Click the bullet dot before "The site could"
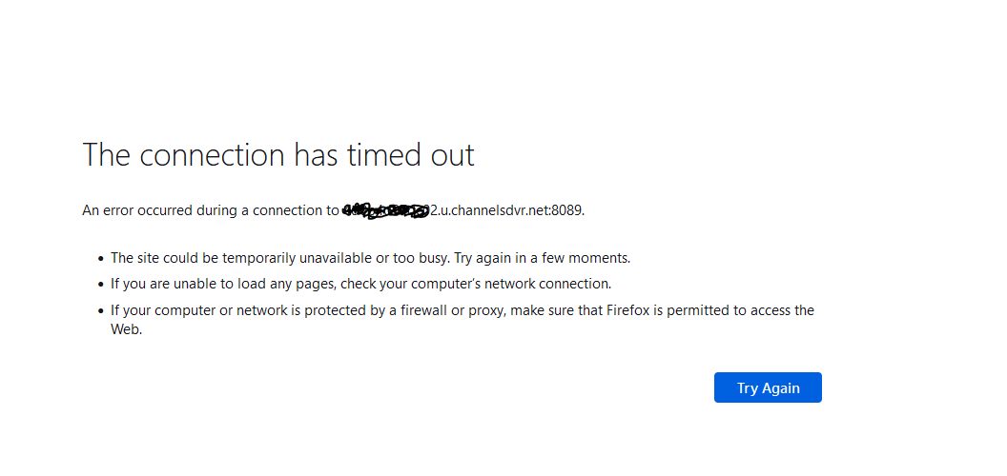 (100, 258)
